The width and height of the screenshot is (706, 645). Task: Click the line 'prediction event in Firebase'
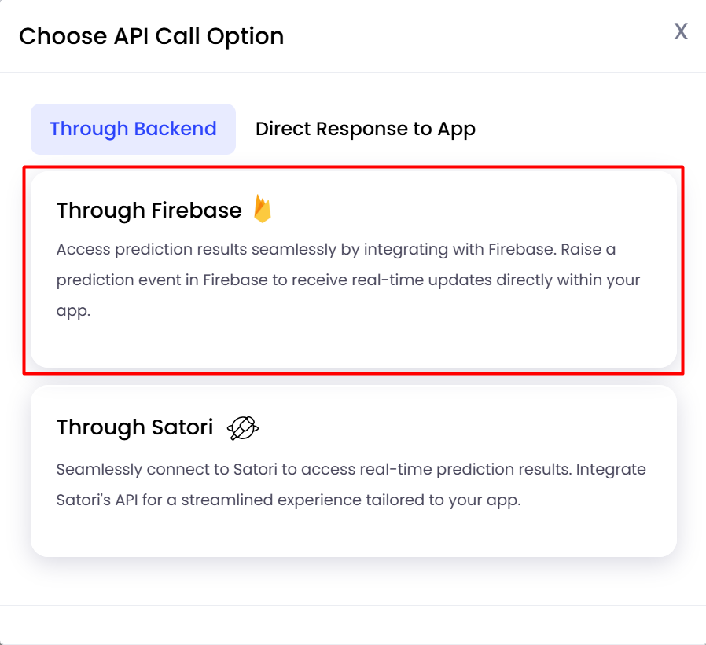348,280
